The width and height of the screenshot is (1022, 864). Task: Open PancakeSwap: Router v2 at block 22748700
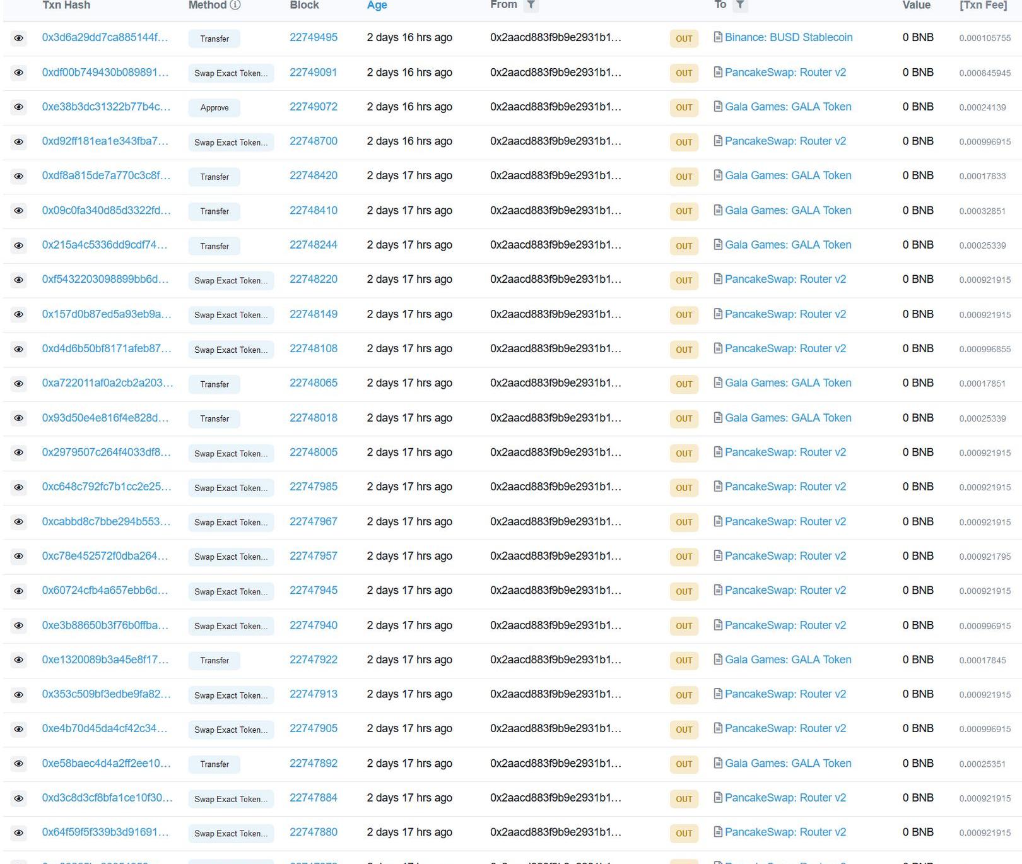[x=785, y=141]
